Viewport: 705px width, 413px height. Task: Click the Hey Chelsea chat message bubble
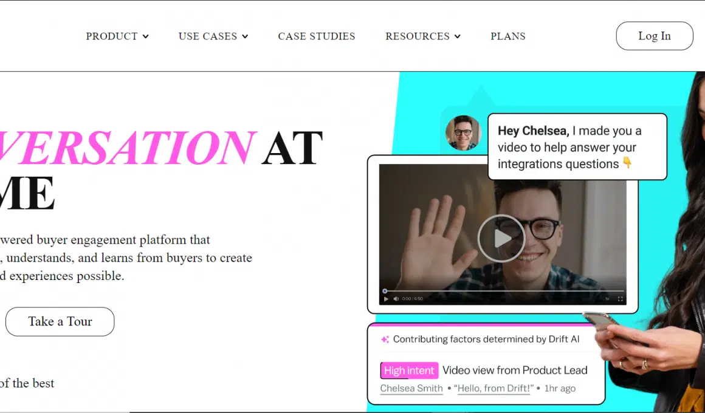click(577, 147)
